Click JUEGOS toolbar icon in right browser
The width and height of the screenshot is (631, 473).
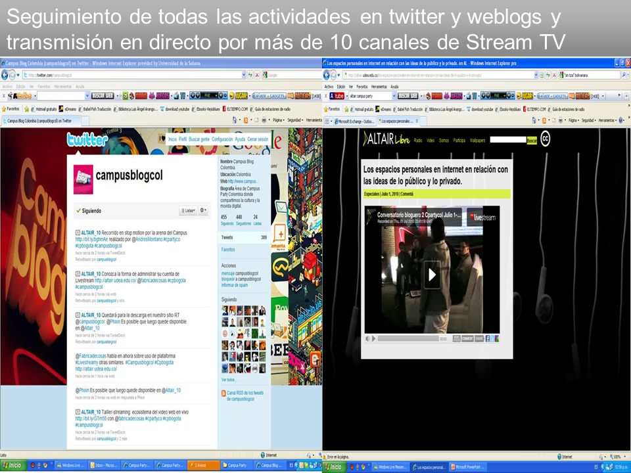coord(453,96)
